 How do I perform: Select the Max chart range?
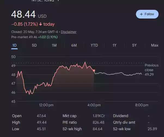[x=154, y=45]
